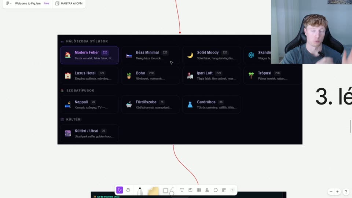The width and height of the screenshot is (352, 198).
Task: Select the Modern Fehér style card
Action: click(89, 55)
